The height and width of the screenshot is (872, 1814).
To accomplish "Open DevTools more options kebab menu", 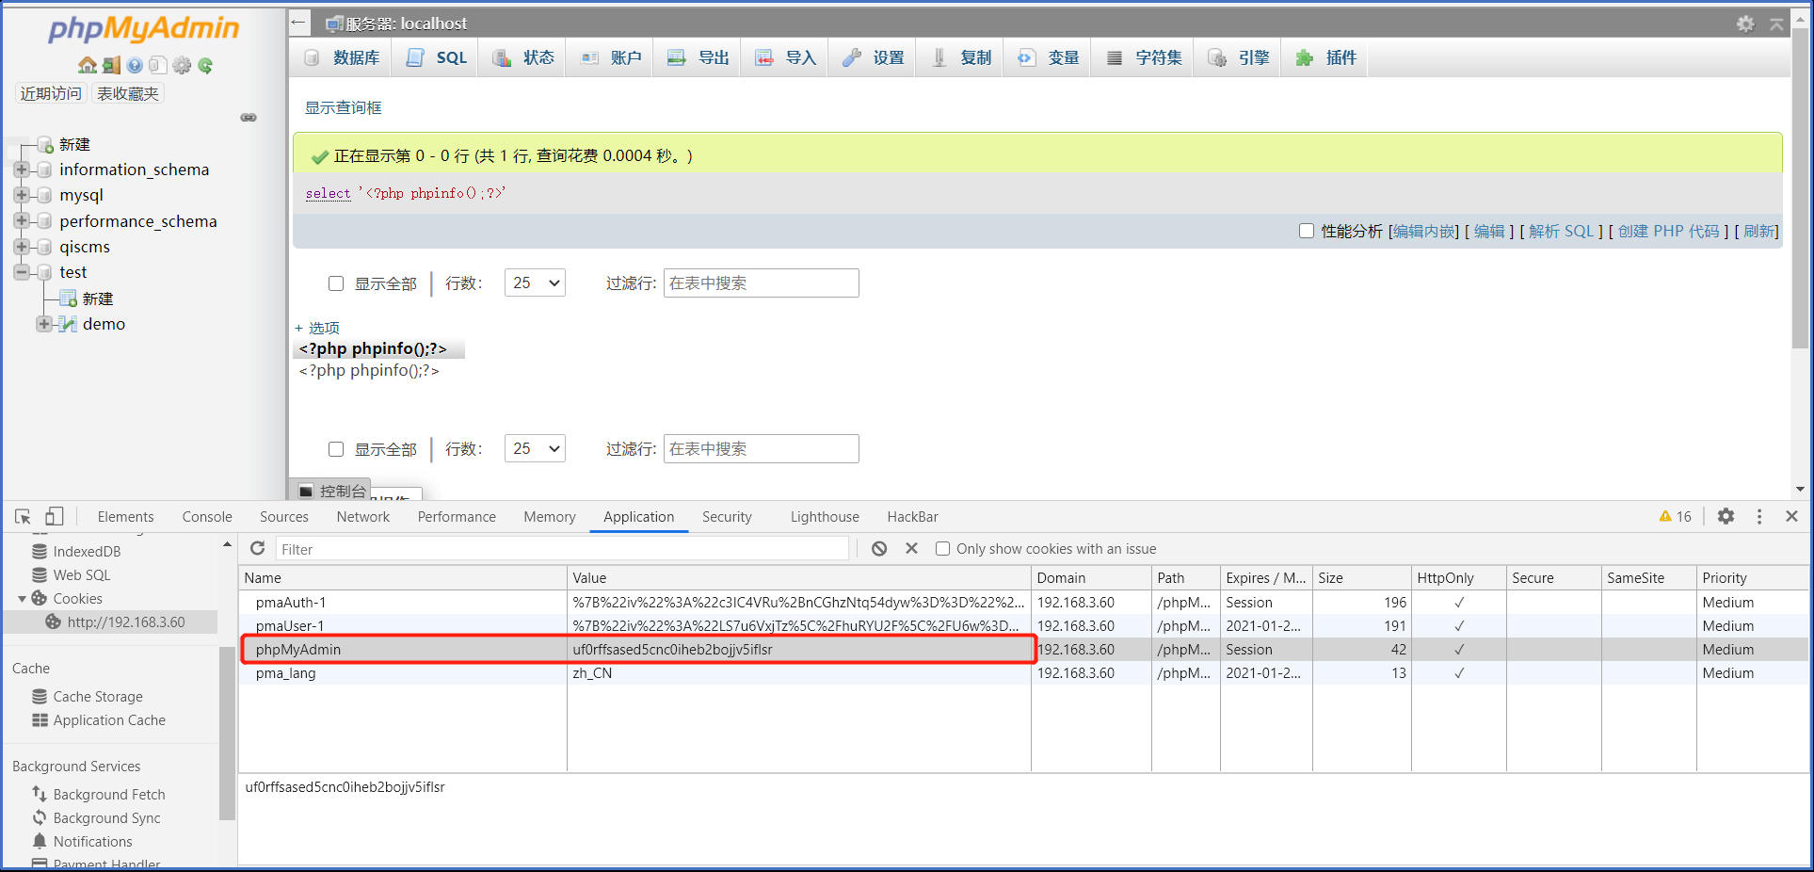I will point(1758,516).
